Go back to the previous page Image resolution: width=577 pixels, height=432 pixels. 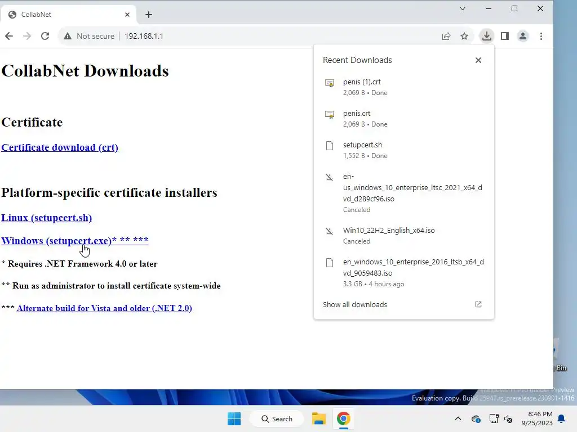click(x=9, y=36)
